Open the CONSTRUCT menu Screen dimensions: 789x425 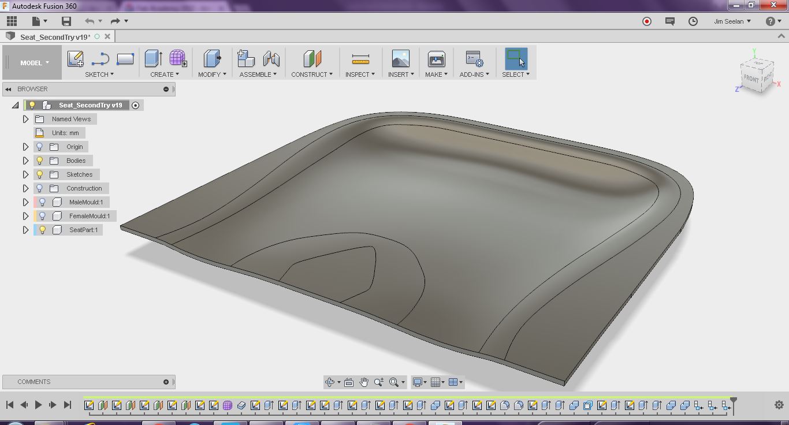click(311, 74)
